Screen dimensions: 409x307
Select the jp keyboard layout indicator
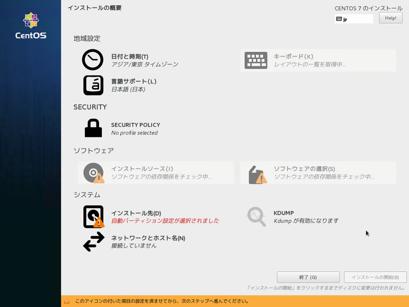pos(354,19)
